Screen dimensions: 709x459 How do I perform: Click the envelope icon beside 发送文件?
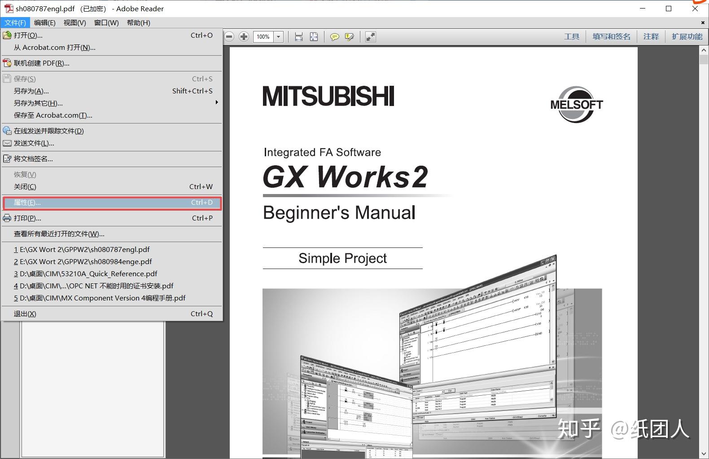7,143
